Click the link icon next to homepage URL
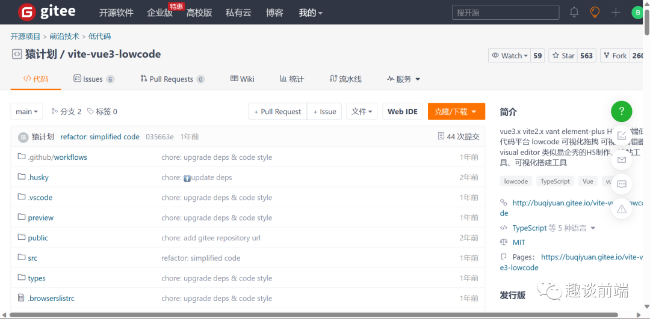This screenshot has height=319, width=650. coord(504,202)
